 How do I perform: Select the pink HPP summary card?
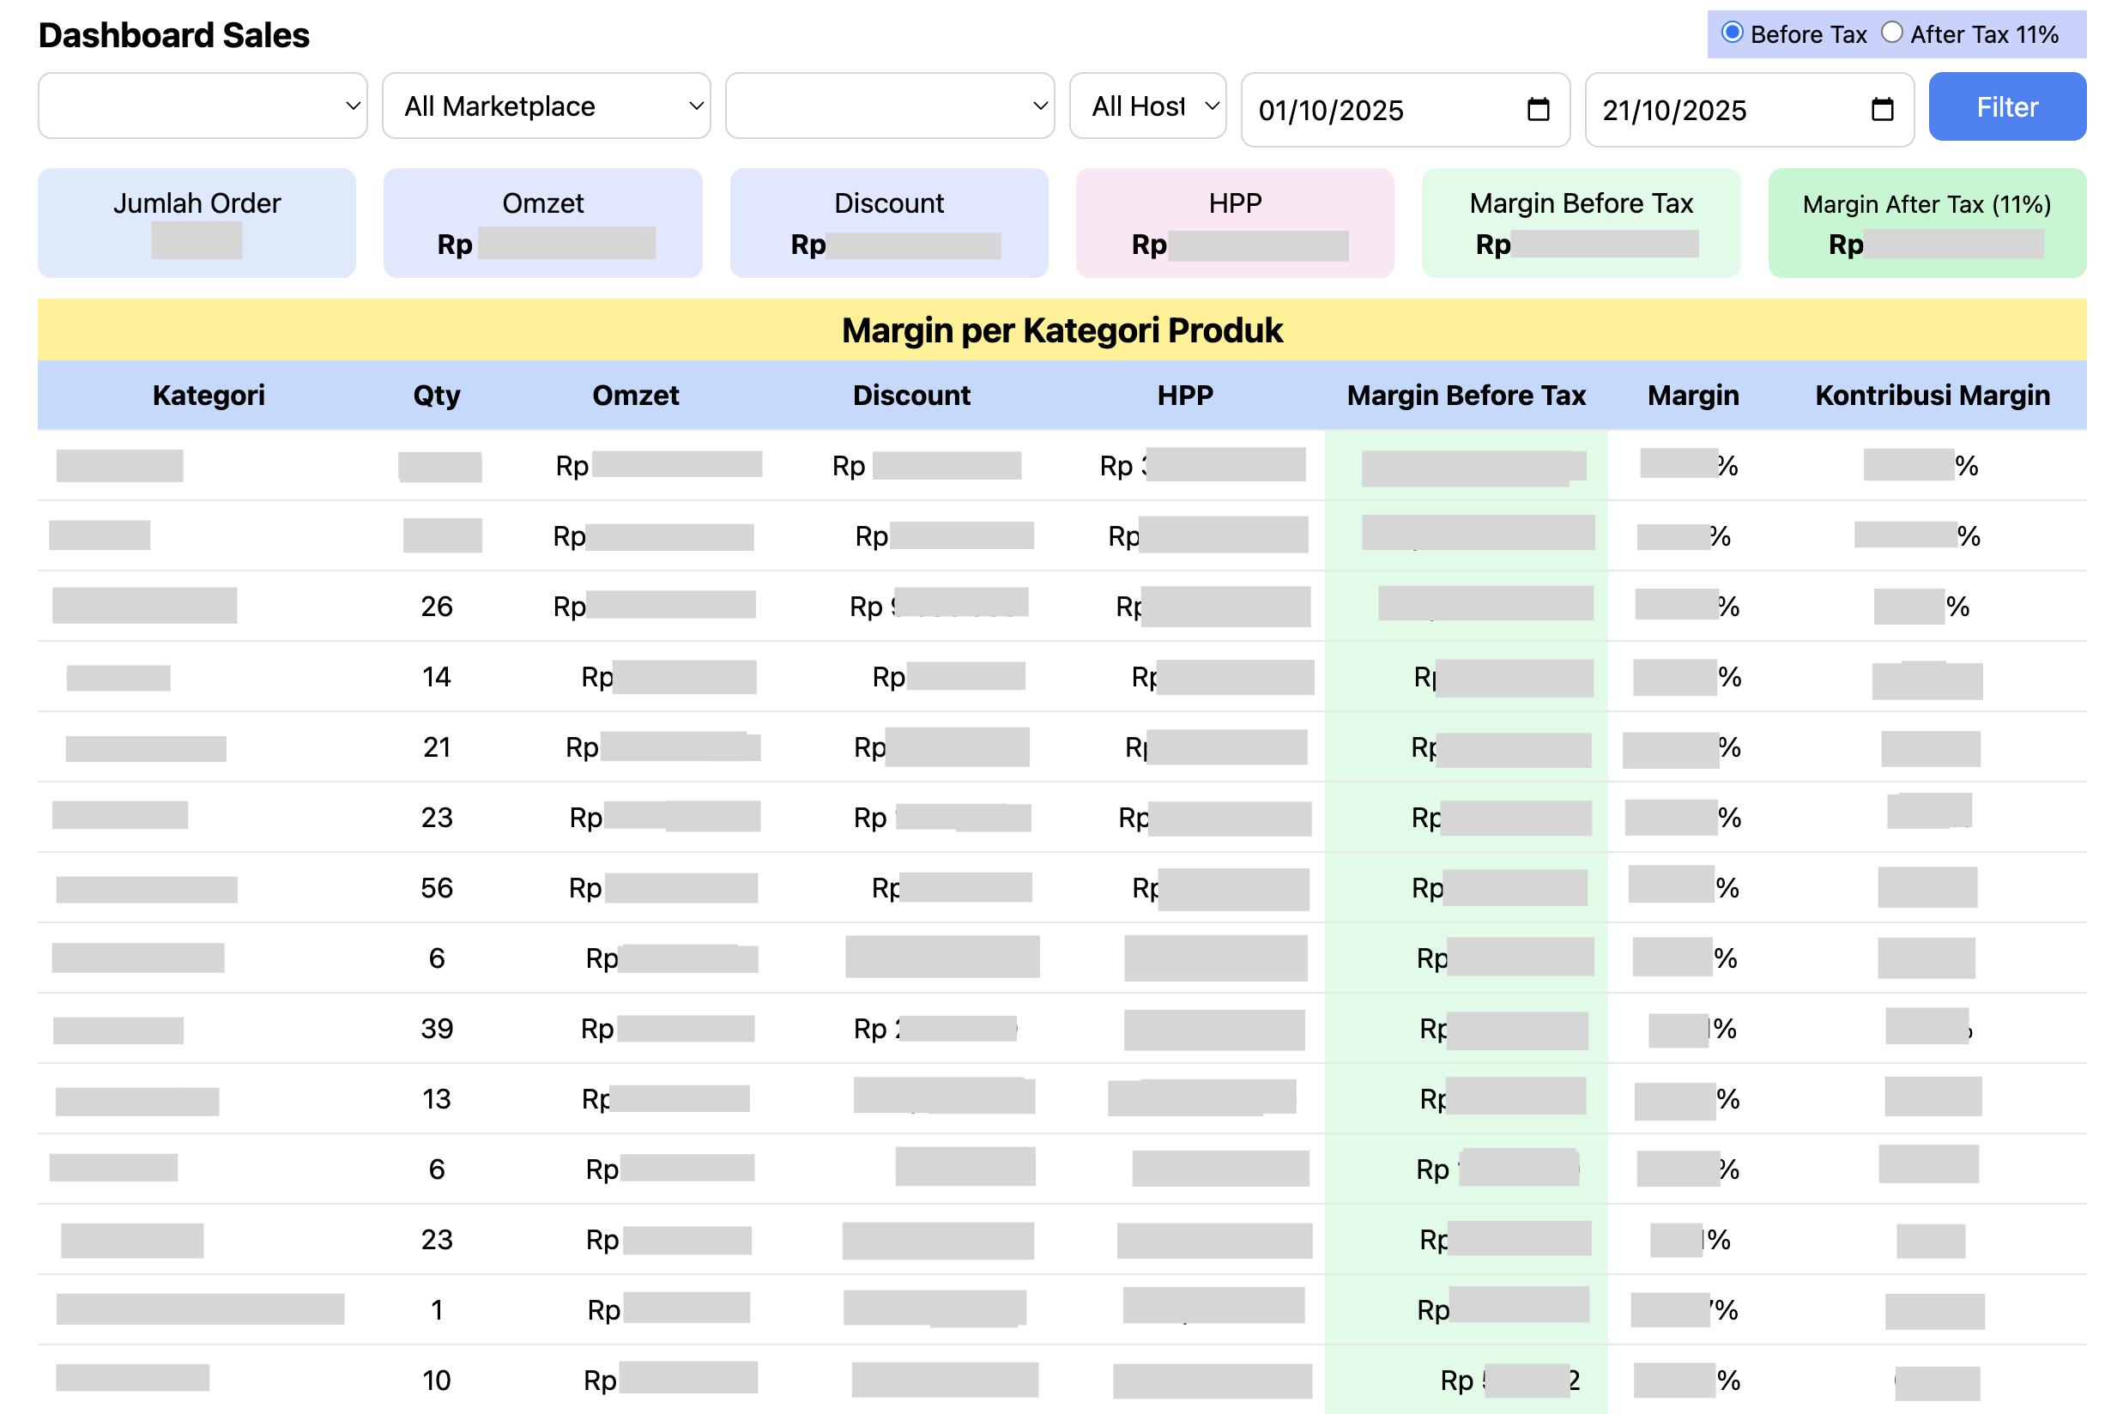[x=1234, y=222]
